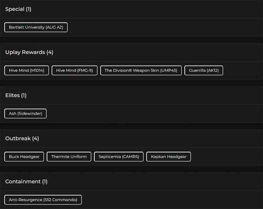
Task: Open the Ash (Sidewinder) elite item
Action: coord(25,113)
